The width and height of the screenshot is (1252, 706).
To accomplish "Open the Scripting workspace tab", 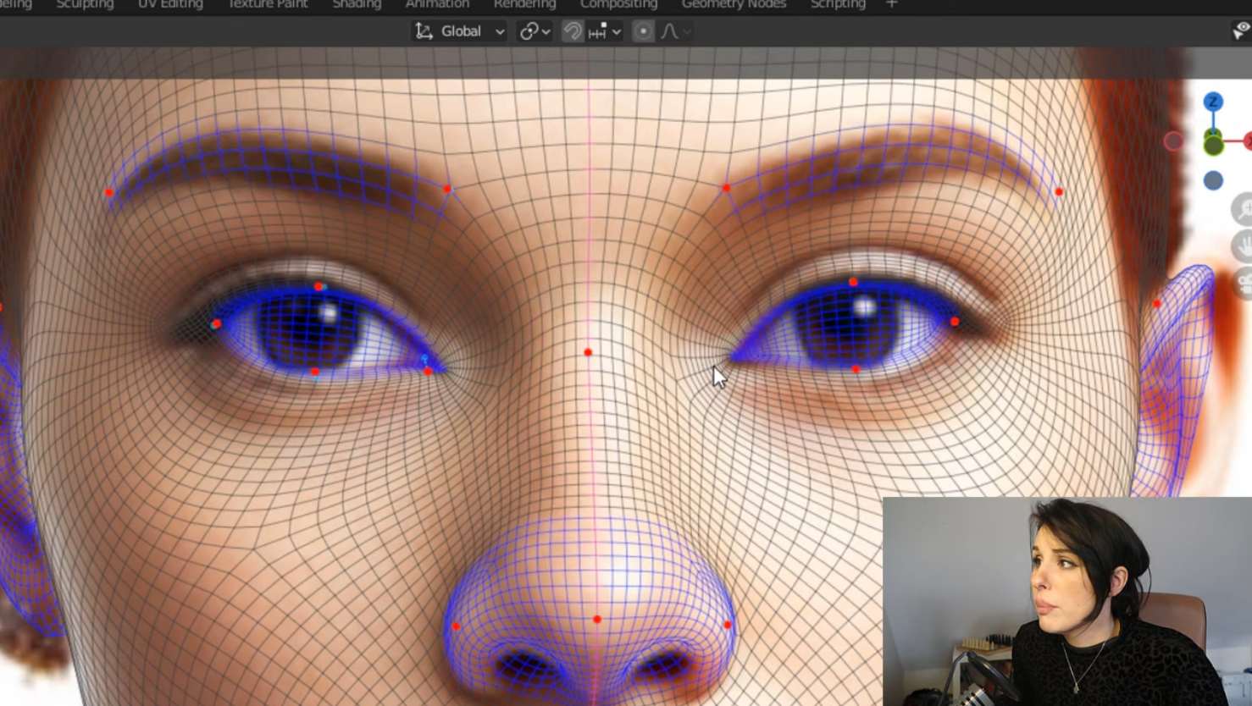I will click(x=837, y=5).
